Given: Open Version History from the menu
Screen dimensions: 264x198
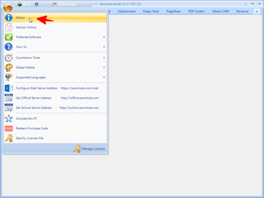Looking at the screenshot, I should 55,27.
